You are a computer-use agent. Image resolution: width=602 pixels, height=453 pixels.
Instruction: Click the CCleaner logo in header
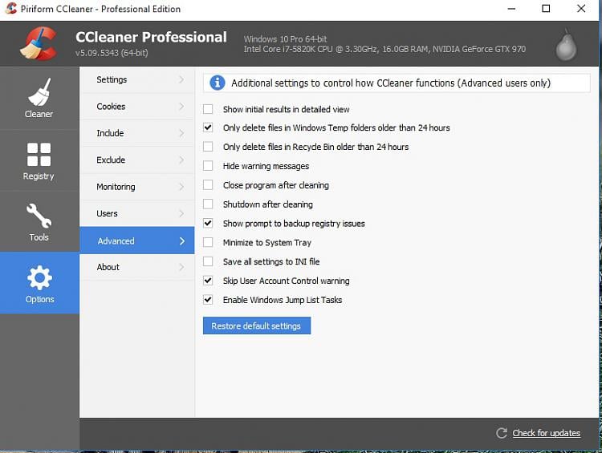tap(39, 43)
